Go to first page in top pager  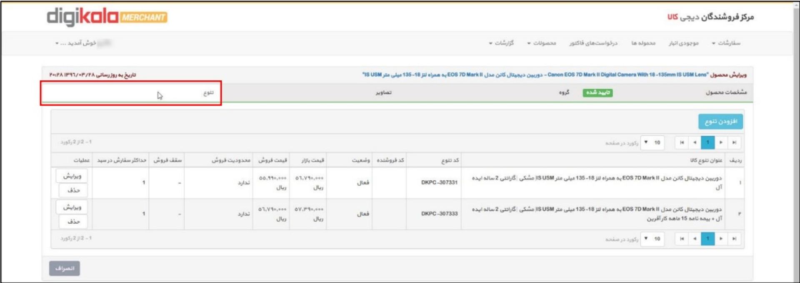pyautogui.click(x=734, y=142)
